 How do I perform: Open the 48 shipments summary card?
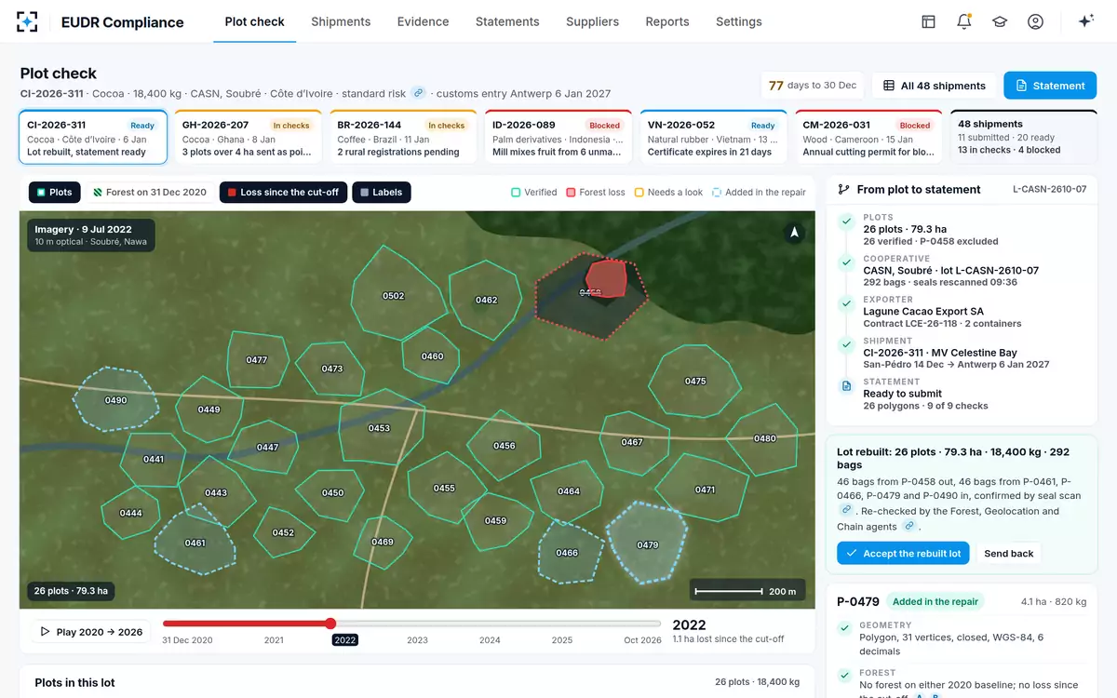1024,138
